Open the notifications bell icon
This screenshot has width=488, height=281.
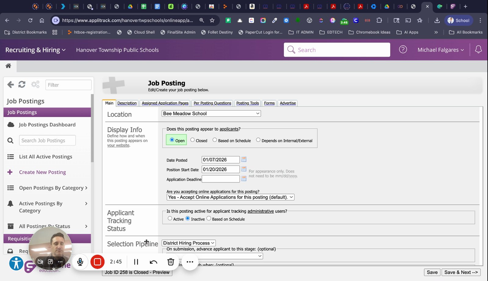tap(478, 49)
